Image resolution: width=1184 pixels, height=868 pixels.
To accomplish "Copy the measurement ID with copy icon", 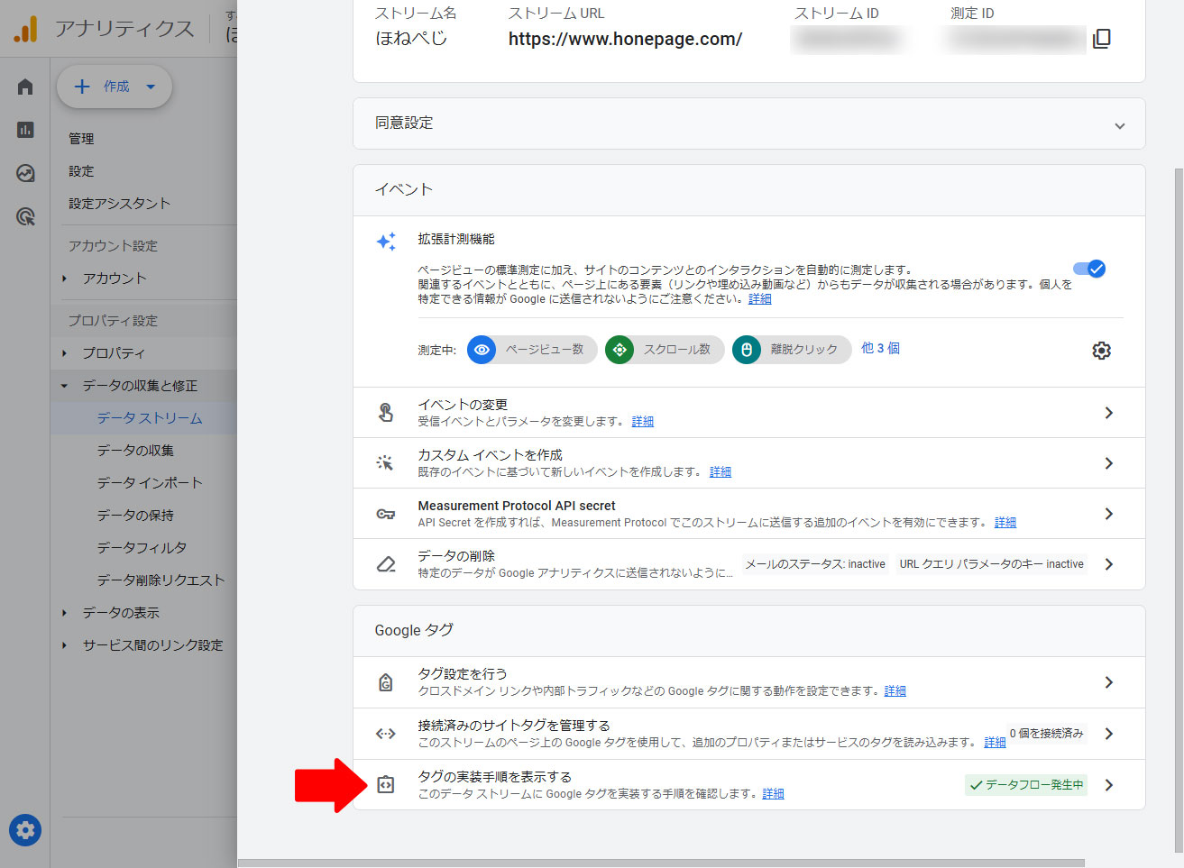I will (1101, 39).
